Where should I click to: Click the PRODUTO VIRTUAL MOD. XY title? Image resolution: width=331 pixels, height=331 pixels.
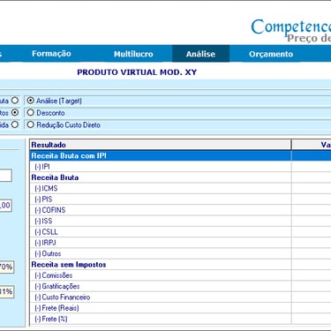tap(137, 72)
